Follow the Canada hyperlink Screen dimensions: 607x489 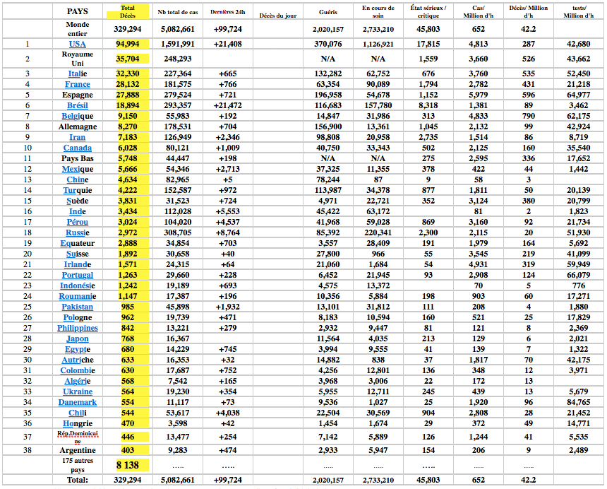[x=77, y=148]
